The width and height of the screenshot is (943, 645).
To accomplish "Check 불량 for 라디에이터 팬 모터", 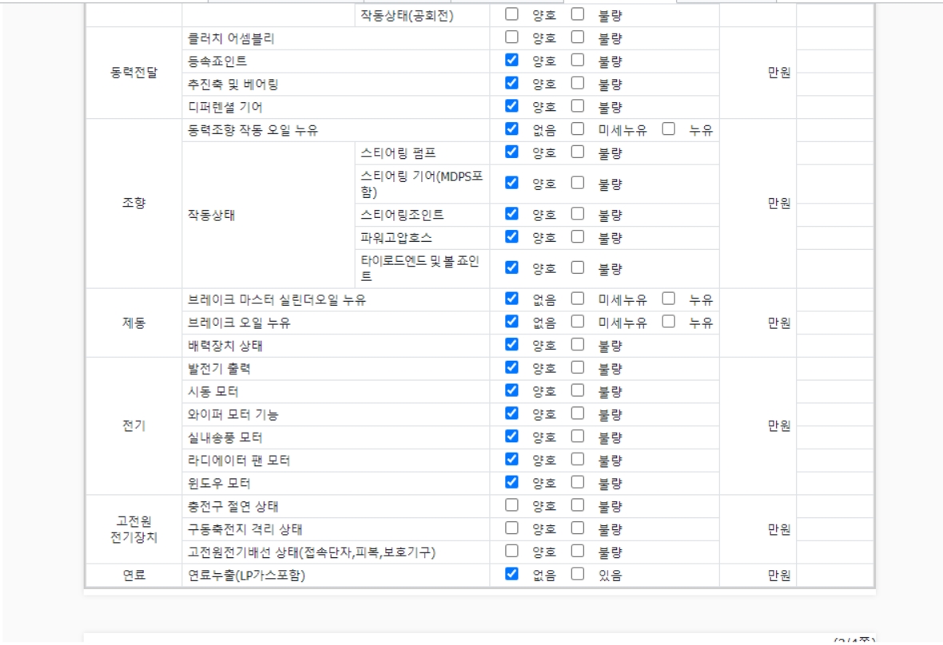I will (578, 460).
